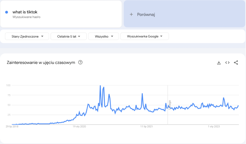Click the '11 lip 2021' date label
The image size is (246, 144).
[x=147, y=126]
